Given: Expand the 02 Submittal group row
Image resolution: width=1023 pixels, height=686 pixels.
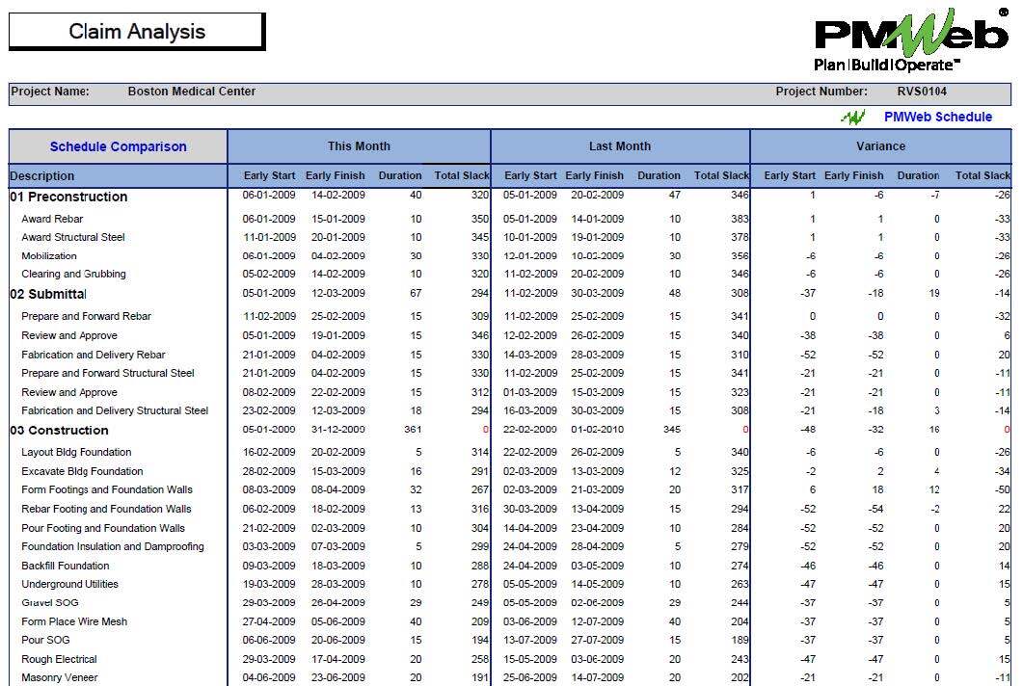Looking at the screenshot, I should point(48,294).
